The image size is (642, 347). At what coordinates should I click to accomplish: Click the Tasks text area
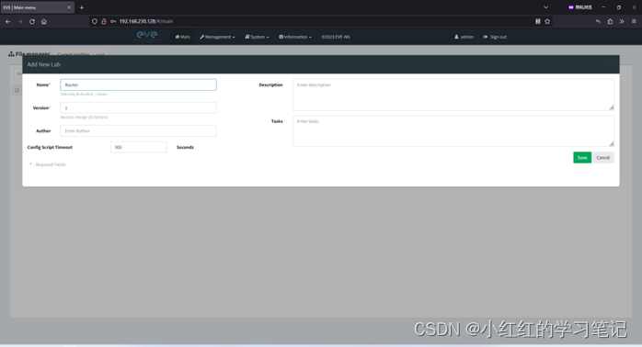pyautogui.click(x=453, y=131)
